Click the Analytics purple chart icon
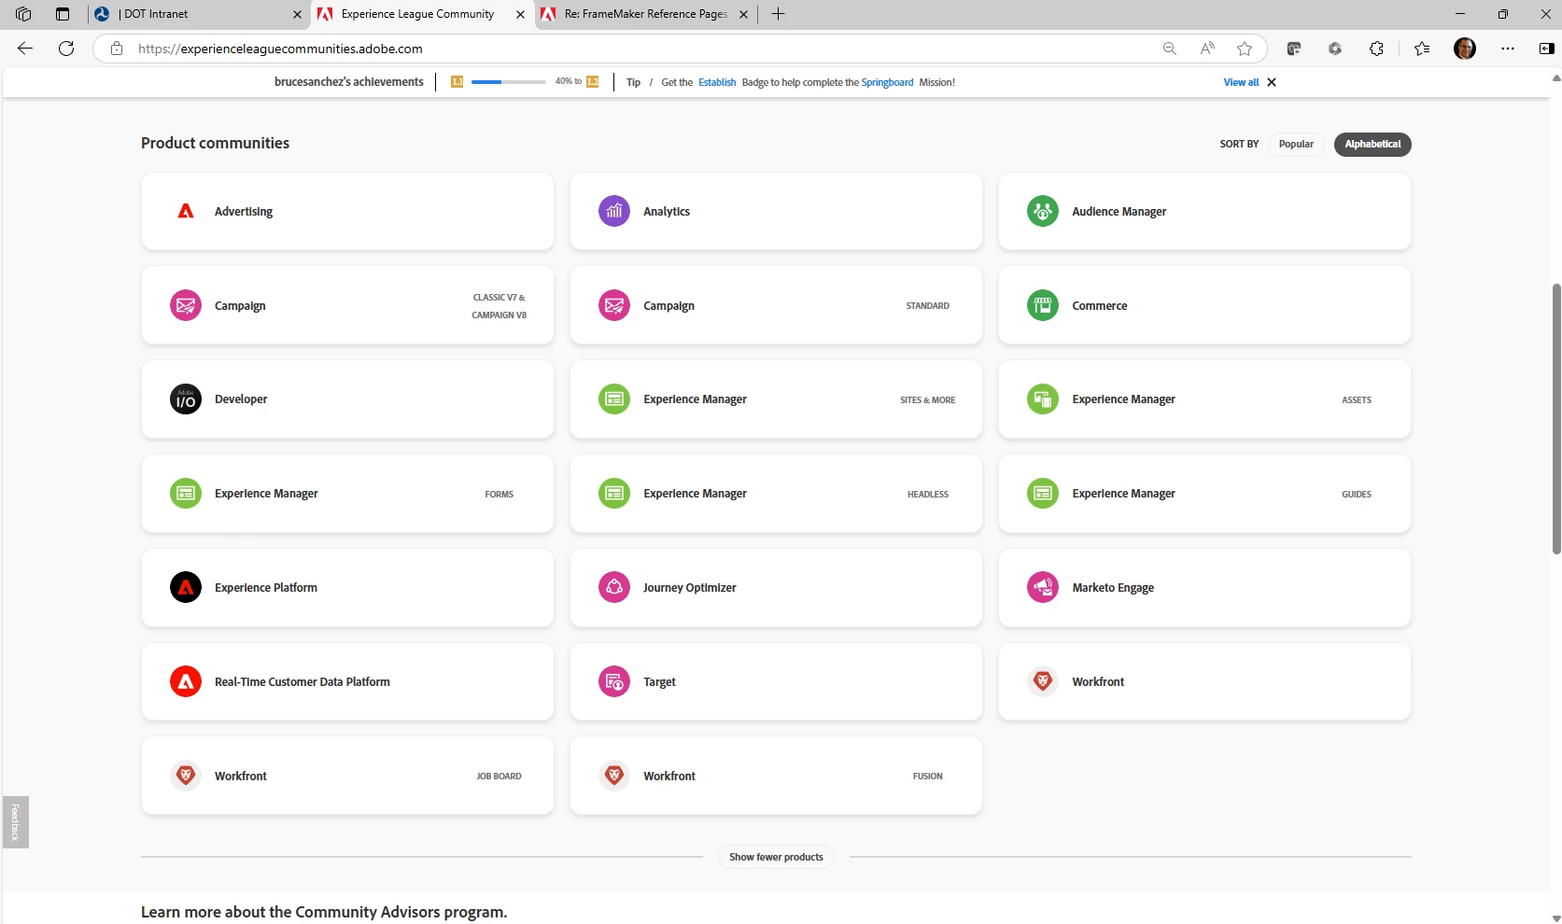 [x=614, y=211]
